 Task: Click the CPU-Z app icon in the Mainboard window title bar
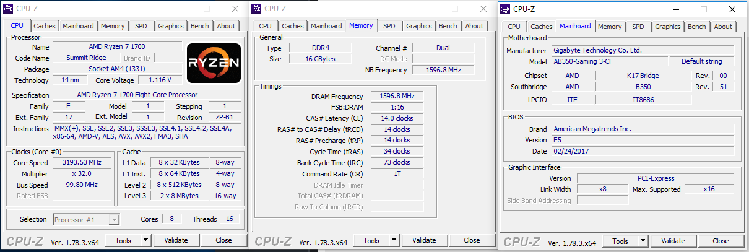pos(506,9)
